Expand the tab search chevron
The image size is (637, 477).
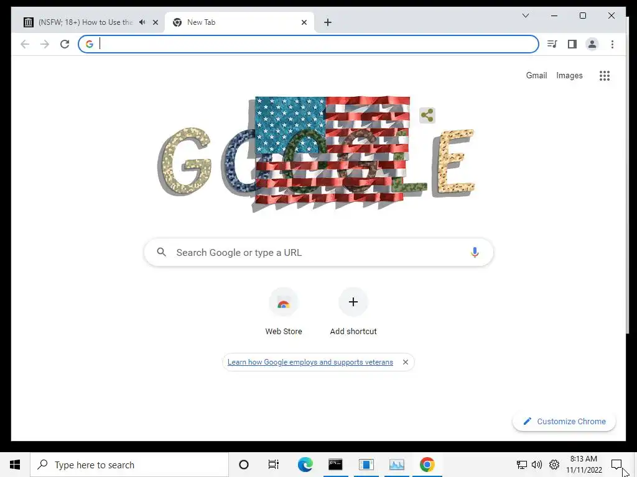pyautogui.click(x=525, y=16)
